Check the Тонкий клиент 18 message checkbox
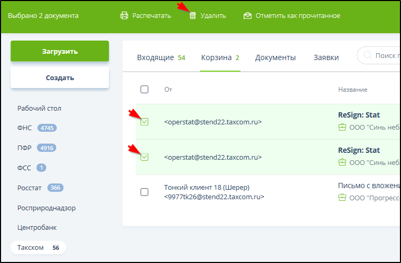This screenshot has width=401, height=263. [144, 192]
